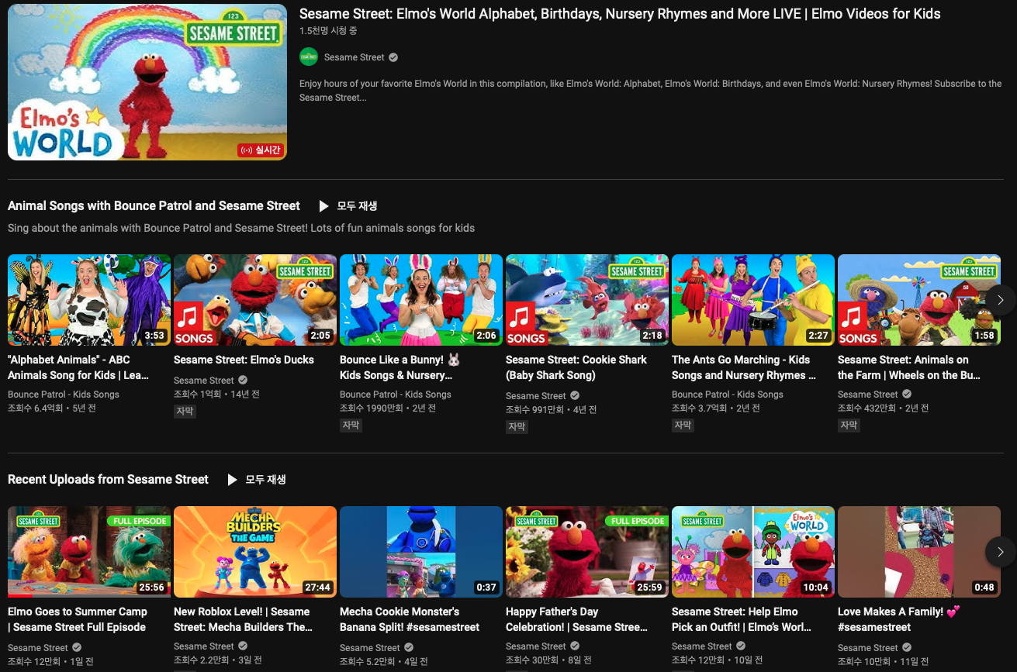Image resolution: width=1017 pixels, height=672 pixels.
Task: Play all Animal Songs with Bounce Patrol
Action: point(348,206)
